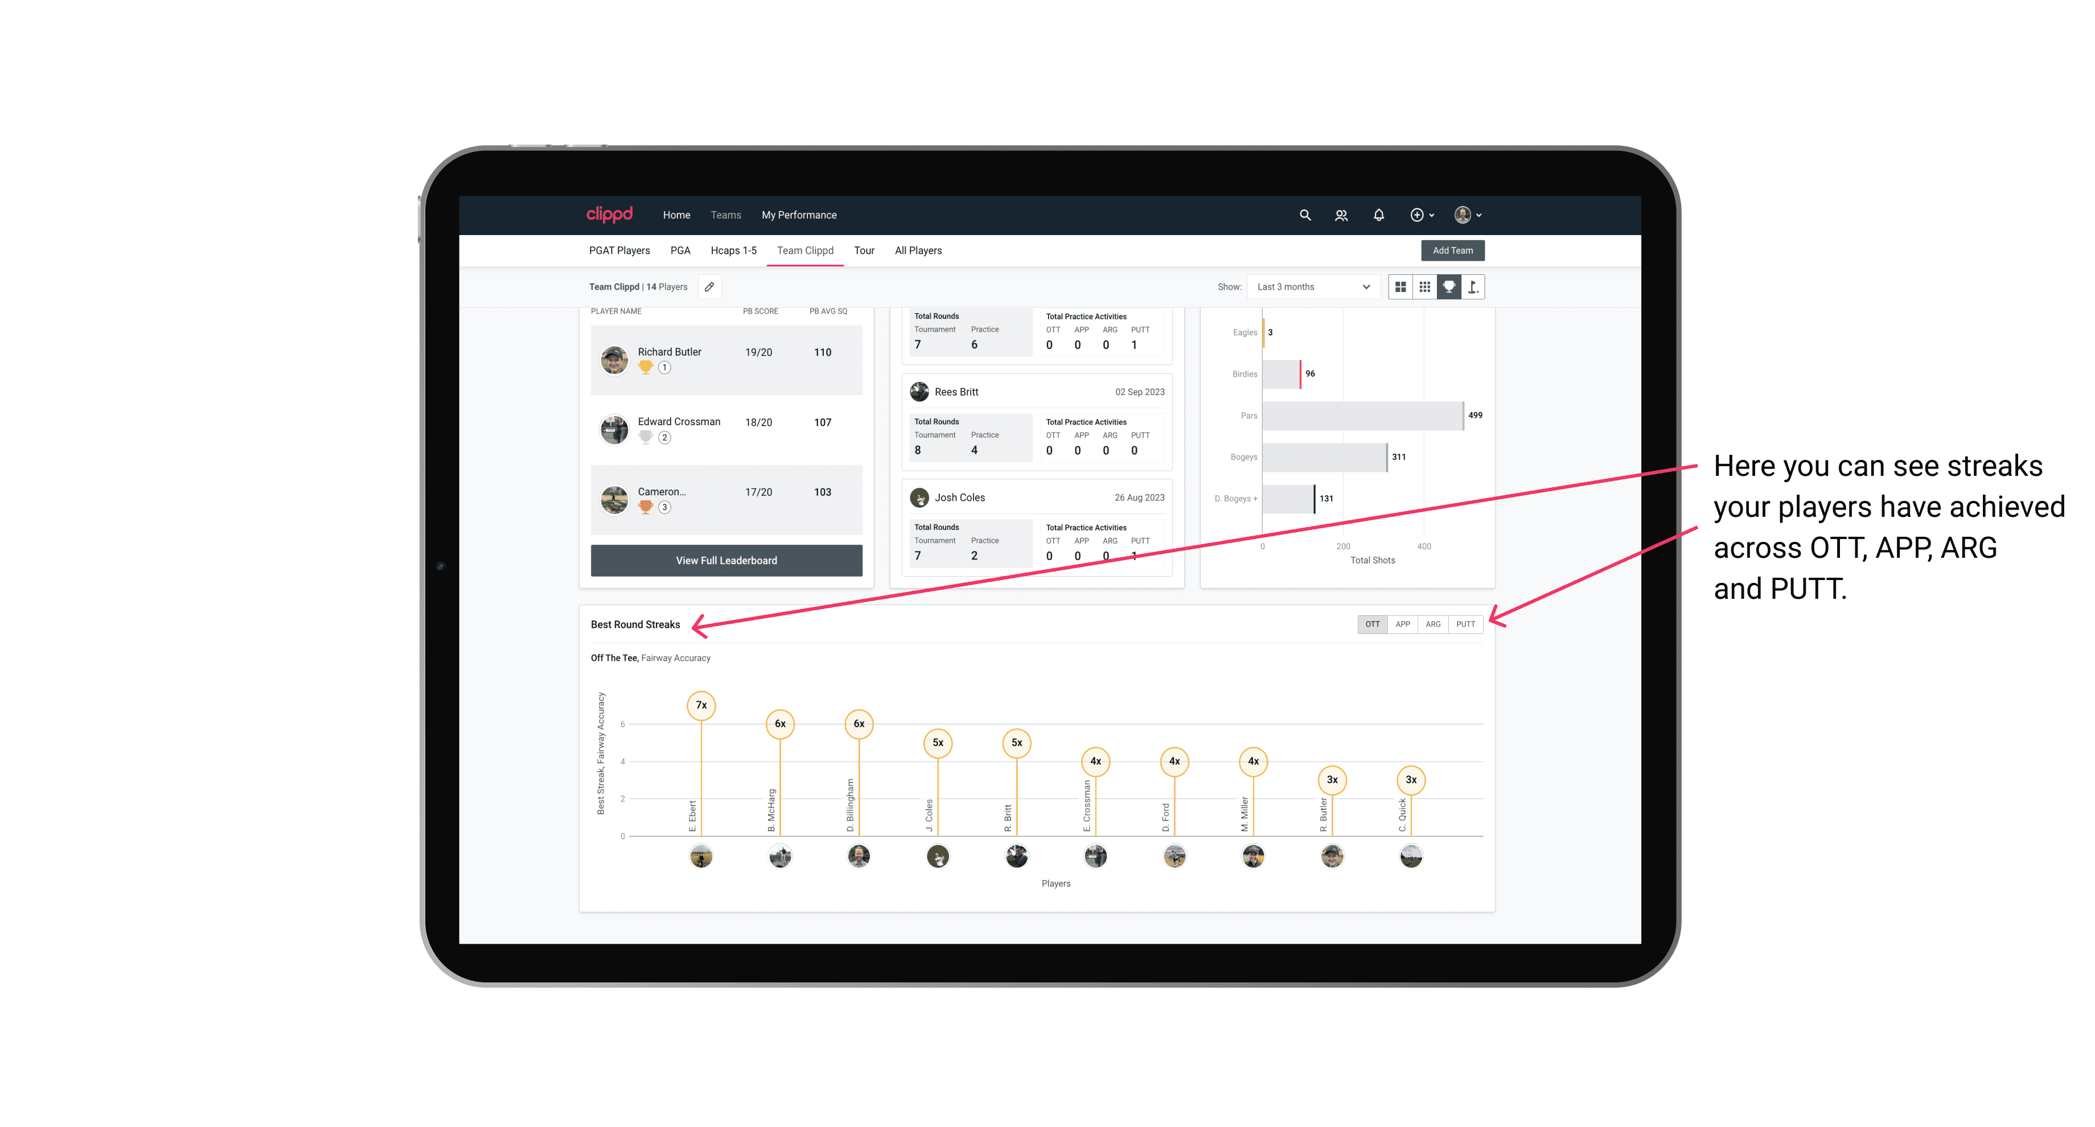
Task: Click the notifications bell icon
Action: [x=1378, y=215]
